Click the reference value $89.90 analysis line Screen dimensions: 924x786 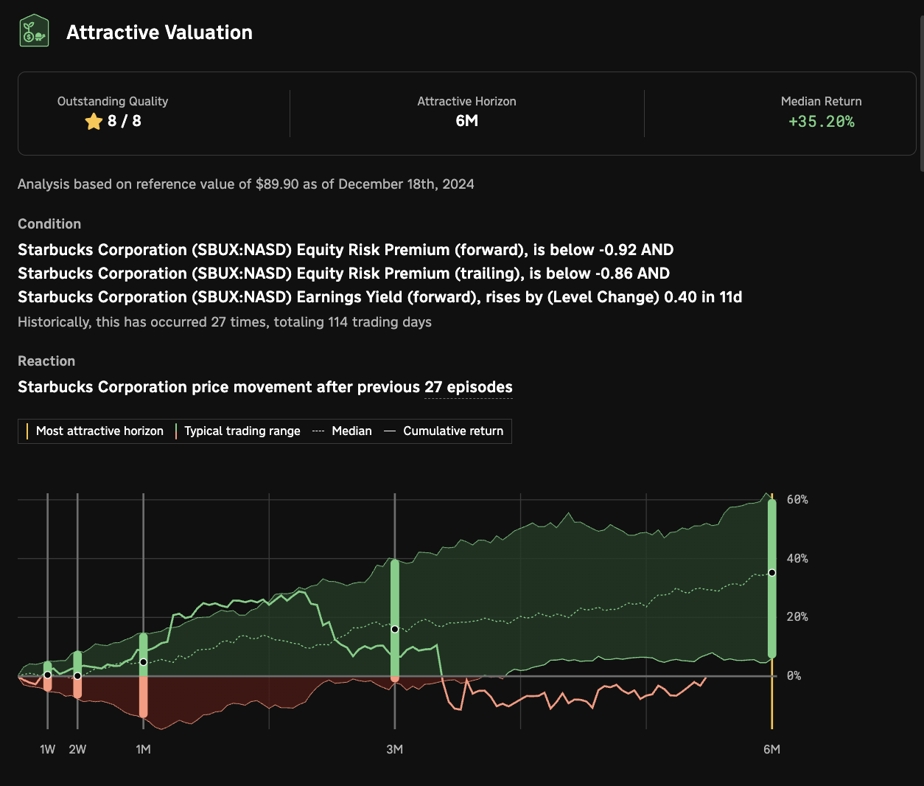pyautogui.click(x=246, y=184)
